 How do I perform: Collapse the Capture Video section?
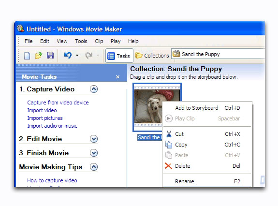[94, 89]
